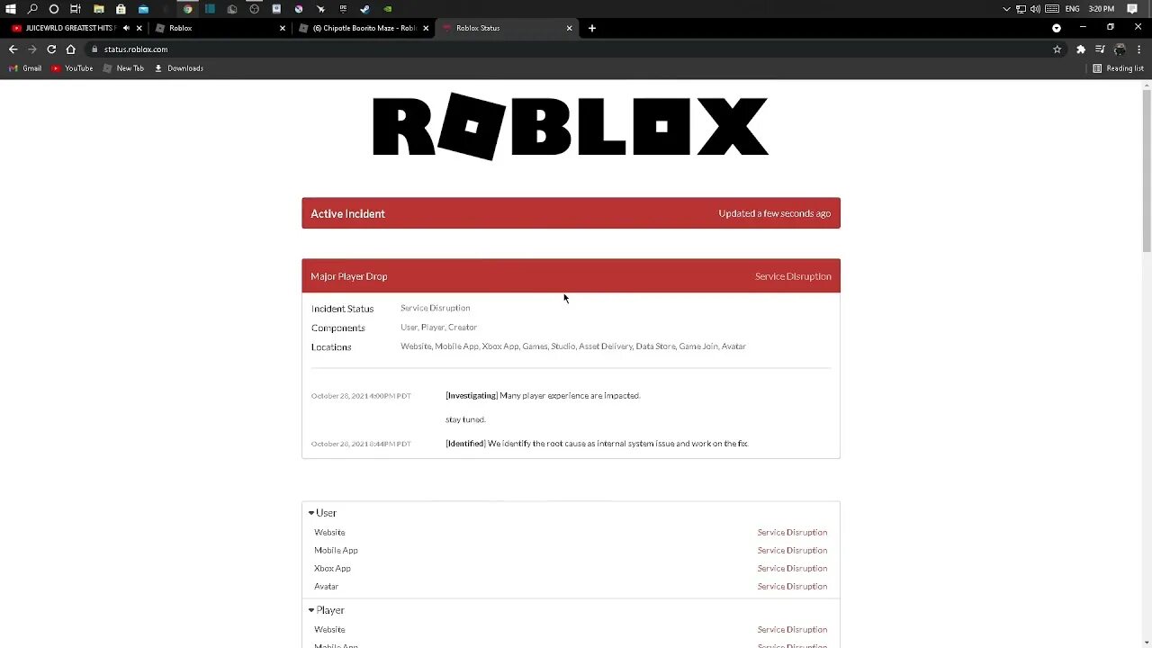Viewport: 1152px width, 648px height.
Task: Open the Chrome three-dot menu
Action: pos(1139,49)
